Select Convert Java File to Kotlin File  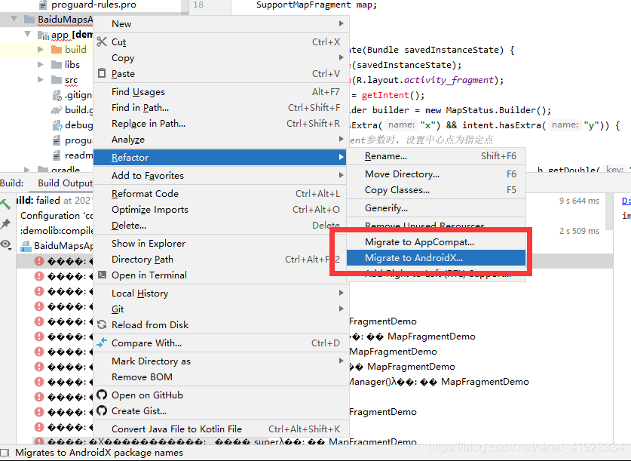(221, 429)
